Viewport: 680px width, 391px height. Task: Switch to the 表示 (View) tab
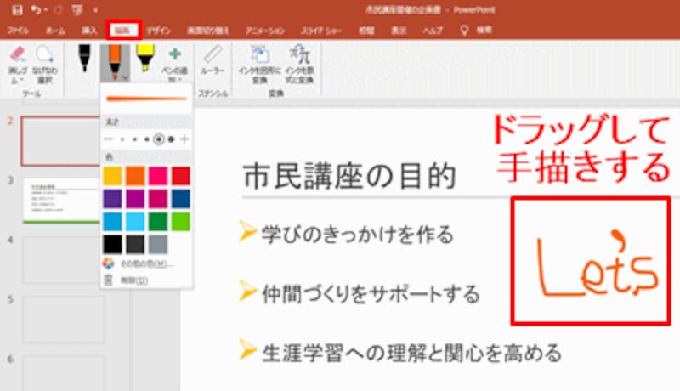(399, 31)
